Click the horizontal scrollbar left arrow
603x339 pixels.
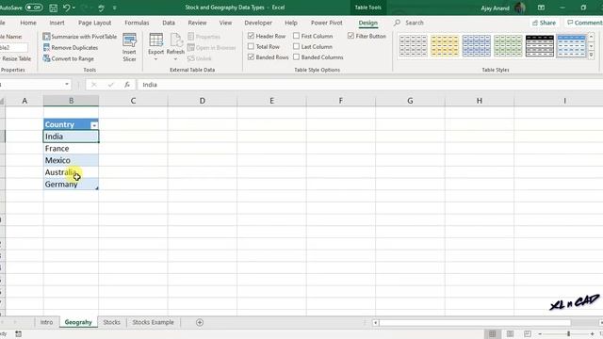pyautogui.click(x=375, y=322)
